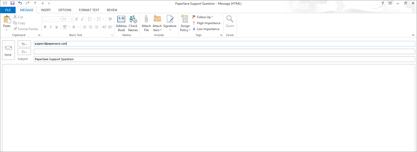Toggle Italic formatting

(x=51, y=27)
